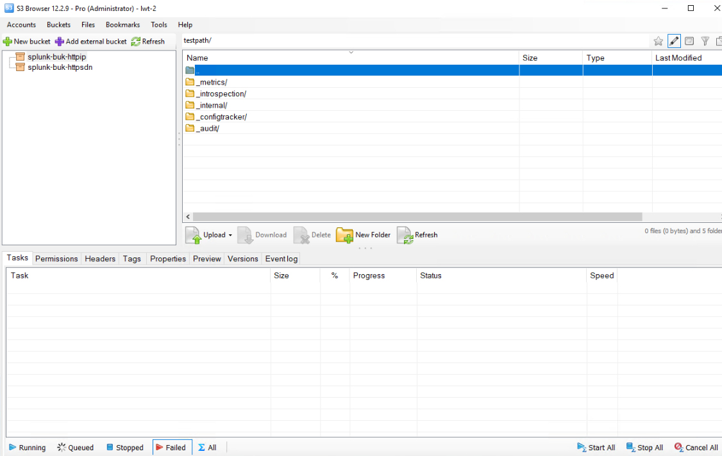Click the horizontal scrollbar in file list
The height and width of the screenshot is (456, 722).
point(417,217)
